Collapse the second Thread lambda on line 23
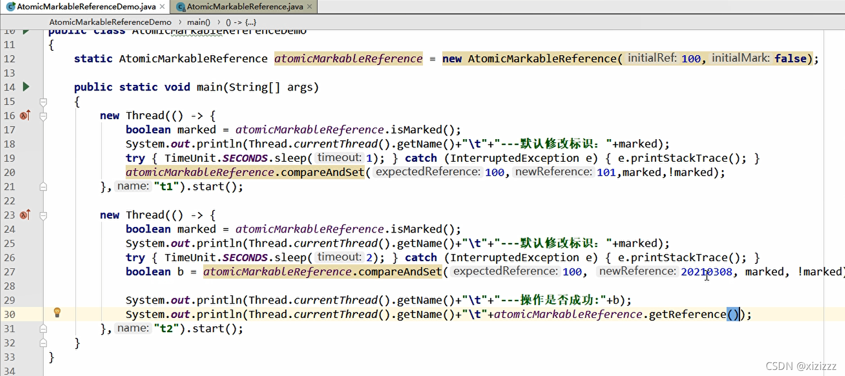Viewport: 845px width, 376px height. pos(43,215)
